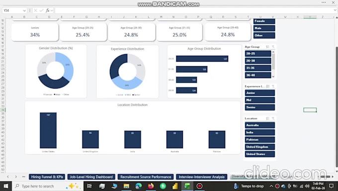Image resolution: width=338 pixels, height=191 pixels.
Task: Filter location by Australia
Action: pyautogui.click(x=260, y=125)
